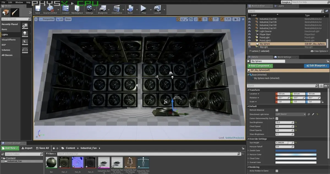Switch to the World Settings tab
Screen dimensions: 330x174
pos(284,57)
